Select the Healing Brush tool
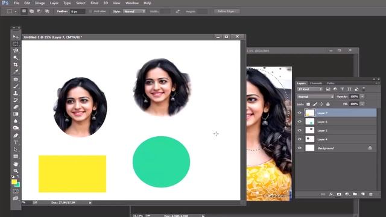This screenshot has height=217, width=386. pos(16,79)
